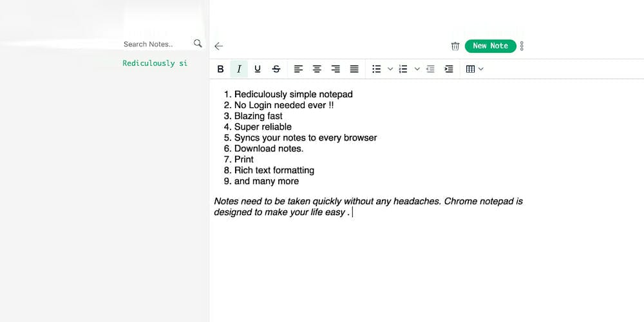Click the search magnifier icon

(198, 44)
